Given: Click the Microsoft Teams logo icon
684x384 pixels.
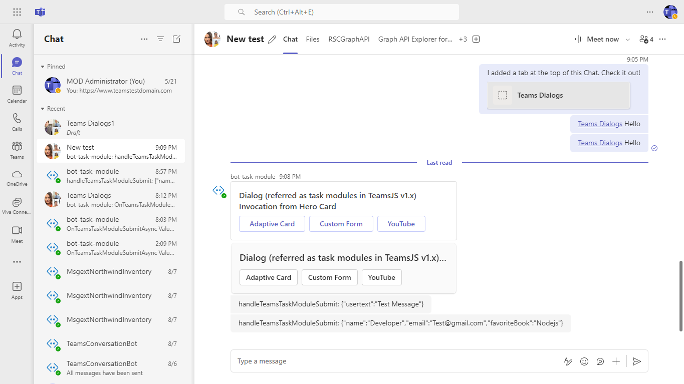Looking at the screenshot, I should click(x=40, y=12).
